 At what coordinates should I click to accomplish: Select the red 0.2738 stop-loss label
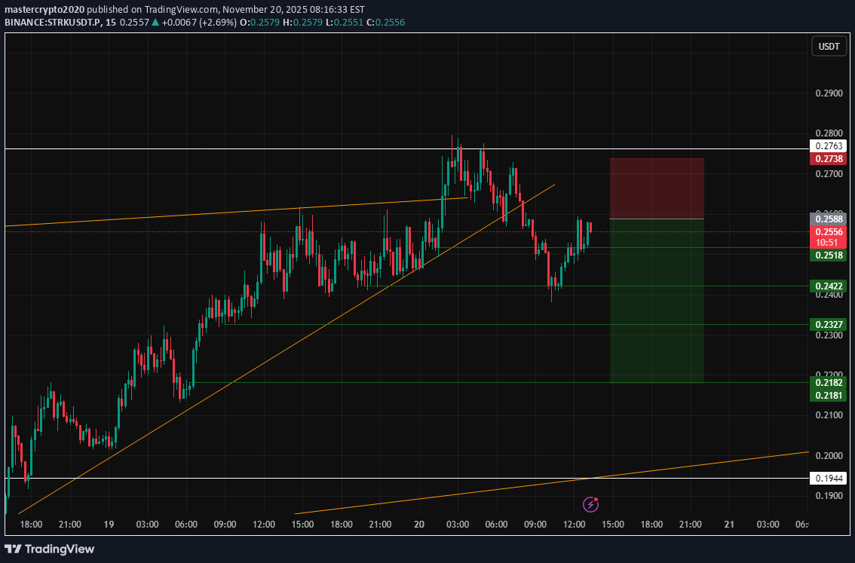coord(828,159)
